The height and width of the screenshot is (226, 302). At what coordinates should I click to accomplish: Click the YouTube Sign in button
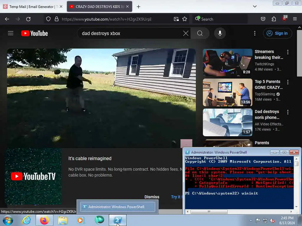(277, 33)
